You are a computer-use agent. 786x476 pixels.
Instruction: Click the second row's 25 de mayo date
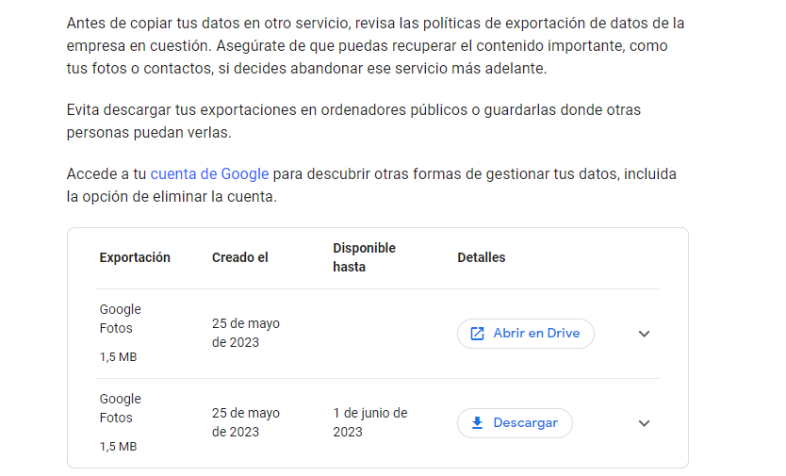click(245, 422)
